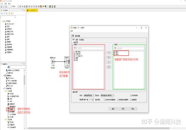Click the yellow-dot icon in the main toolbar
Image resolution: width=186 pixels, height=130 pixels.
coord(43,6)
